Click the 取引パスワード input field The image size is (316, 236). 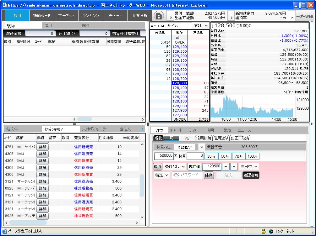click(x=187, y=175)
